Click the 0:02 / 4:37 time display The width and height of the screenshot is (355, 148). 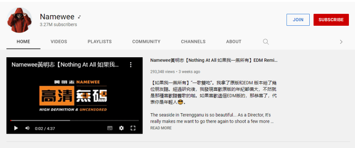click(x=45, y=128)
